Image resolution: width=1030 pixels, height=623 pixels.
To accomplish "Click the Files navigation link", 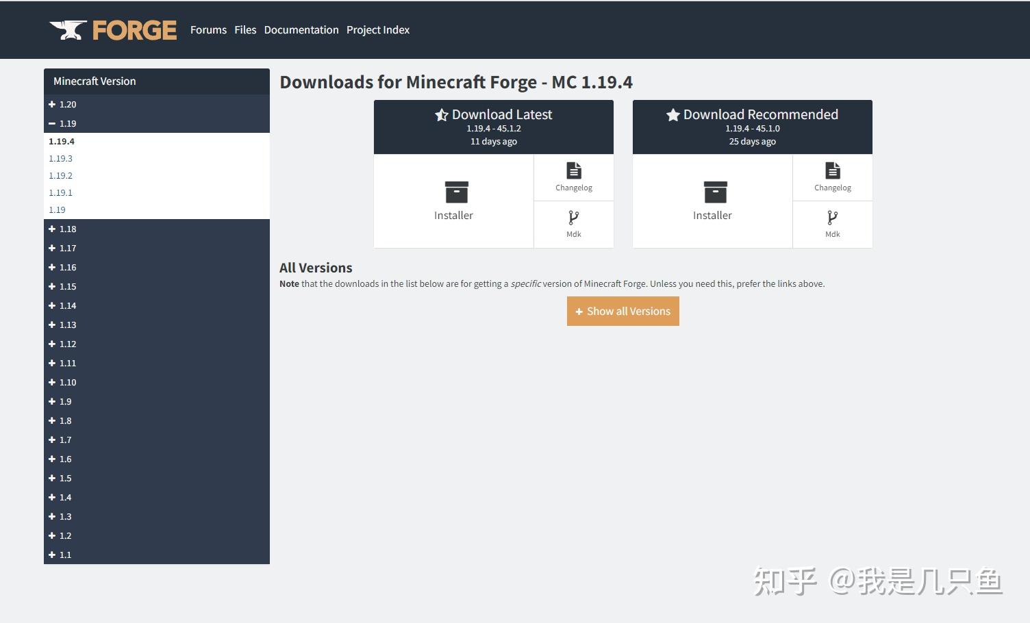I will [x=245, y=29].
